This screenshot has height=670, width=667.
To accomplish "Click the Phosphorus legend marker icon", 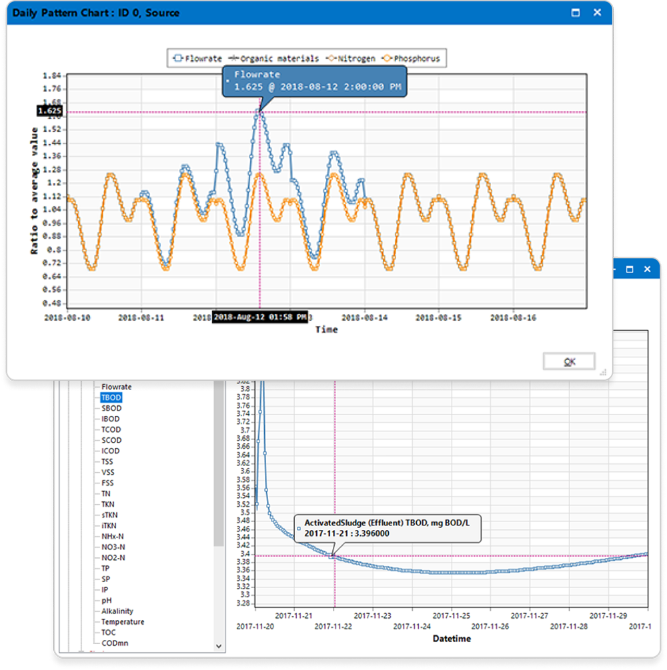I will point(387,59).
